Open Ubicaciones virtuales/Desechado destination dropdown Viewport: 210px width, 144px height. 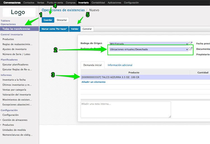187,49
